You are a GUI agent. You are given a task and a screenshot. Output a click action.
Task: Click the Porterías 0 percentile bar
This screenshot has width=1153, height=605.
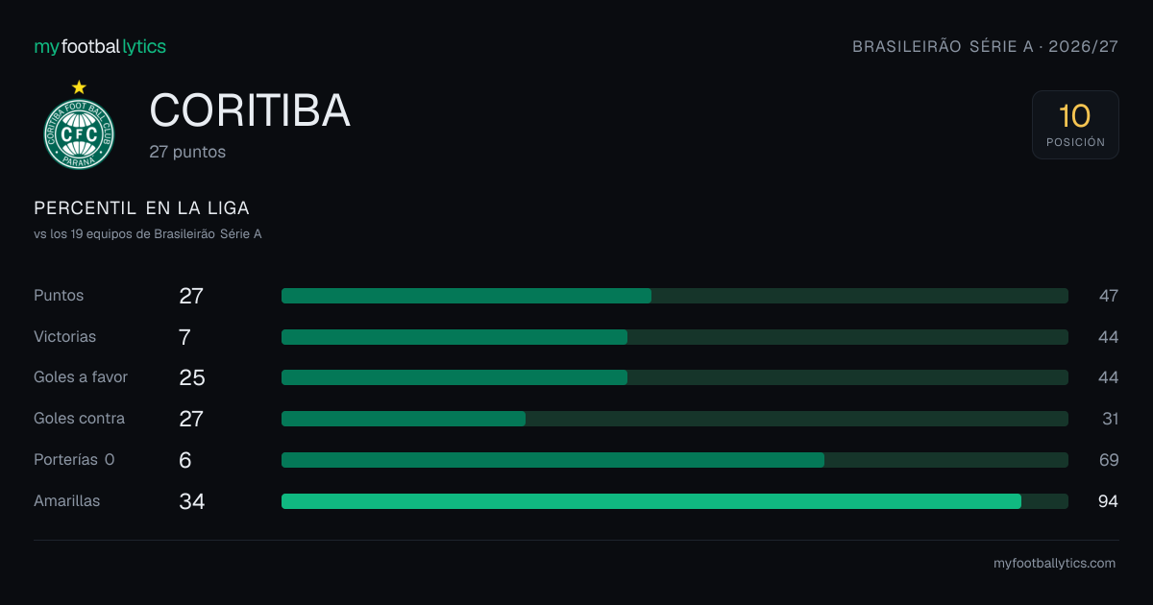pos(675,460)
